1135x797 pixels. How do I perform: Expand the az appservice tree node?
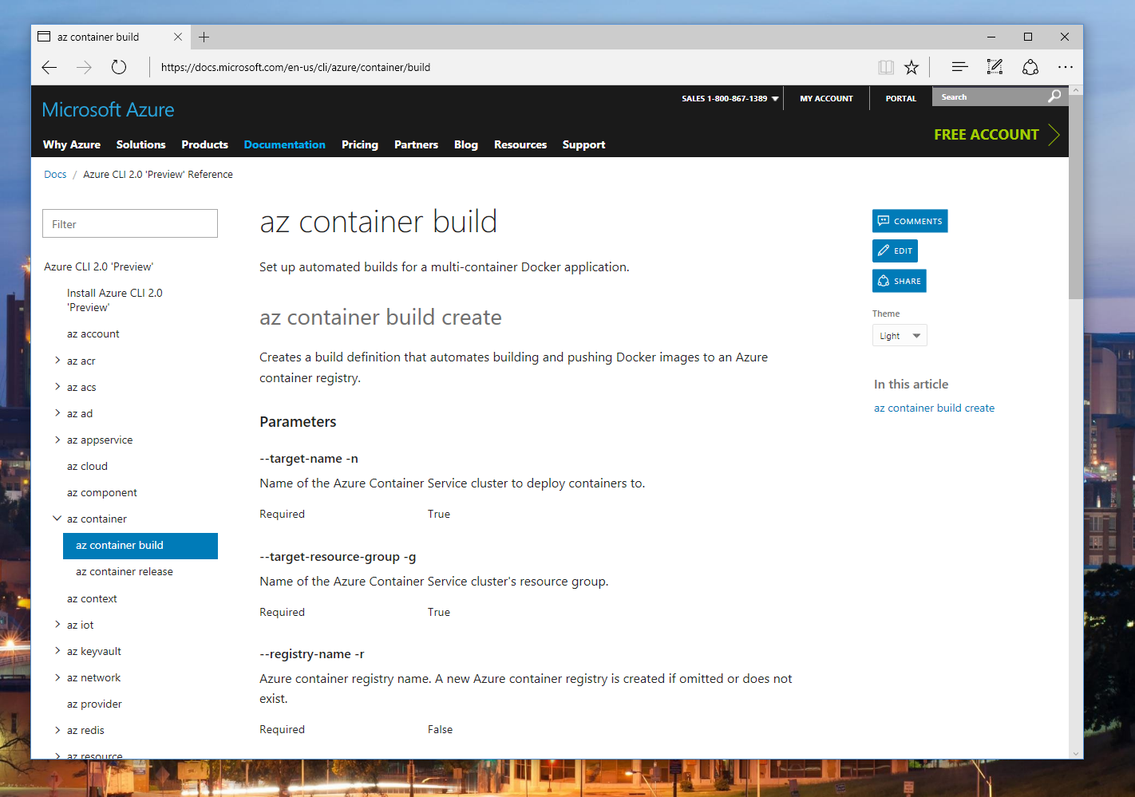[x=57, y=440]
